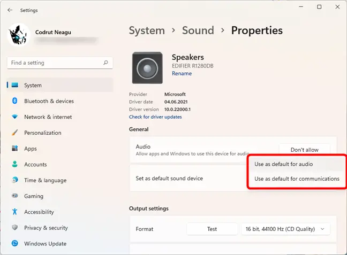The image size is (347, 255).
Task: Open the Bluetooth & devices icon
Action: tap(15, 101)
